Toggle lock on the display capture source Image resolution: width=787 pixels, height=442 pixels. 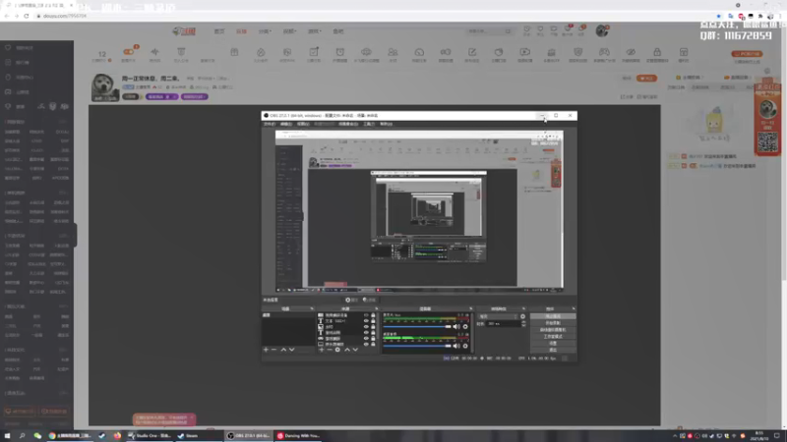point(373,345)
